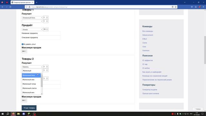
Task: Click the Железный search field in dropdown
Action: [32, 71]
